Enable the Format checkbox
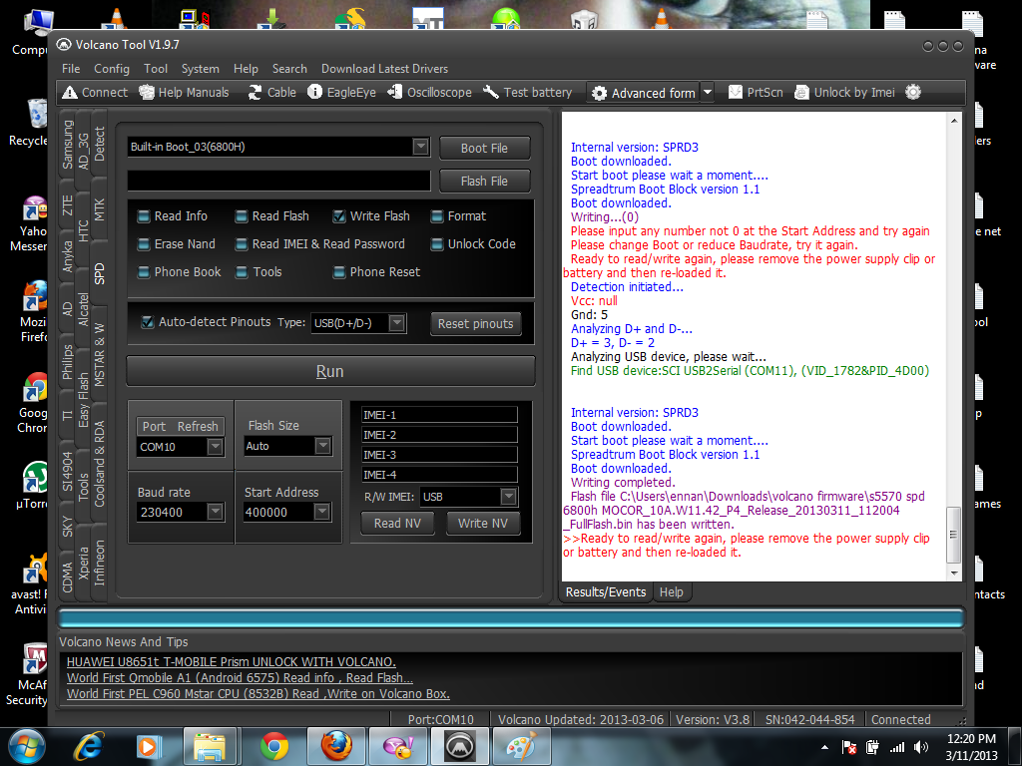The image size is (1022, 766). tap(437, 216)
